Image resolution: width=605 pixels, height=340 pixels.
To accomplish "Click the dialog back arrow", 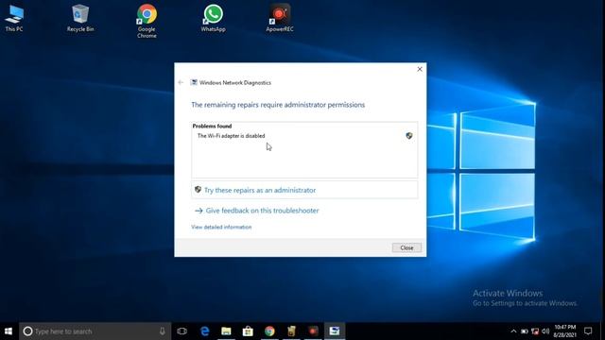I will click(181, 82).
